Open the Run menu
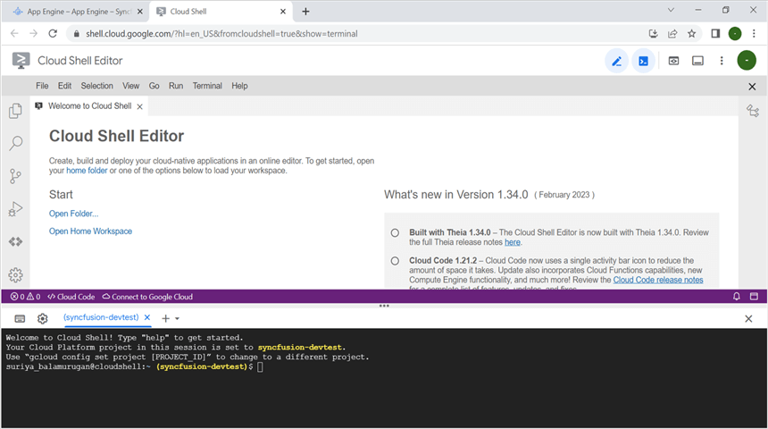Screen dimensions: 768x429 pyautogui.click(x=176, y=86)
